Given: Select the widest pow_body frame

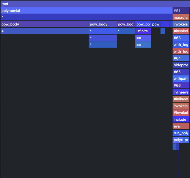Looking at the screenshot, I should pos(44,24).
